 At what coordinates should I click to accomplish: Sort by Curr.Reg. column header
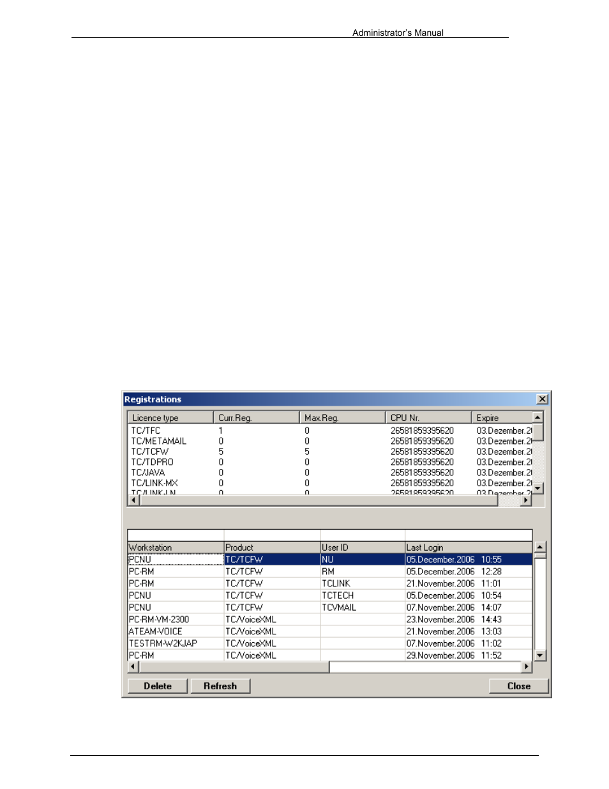pyautogui.click(x=256, y=418)
